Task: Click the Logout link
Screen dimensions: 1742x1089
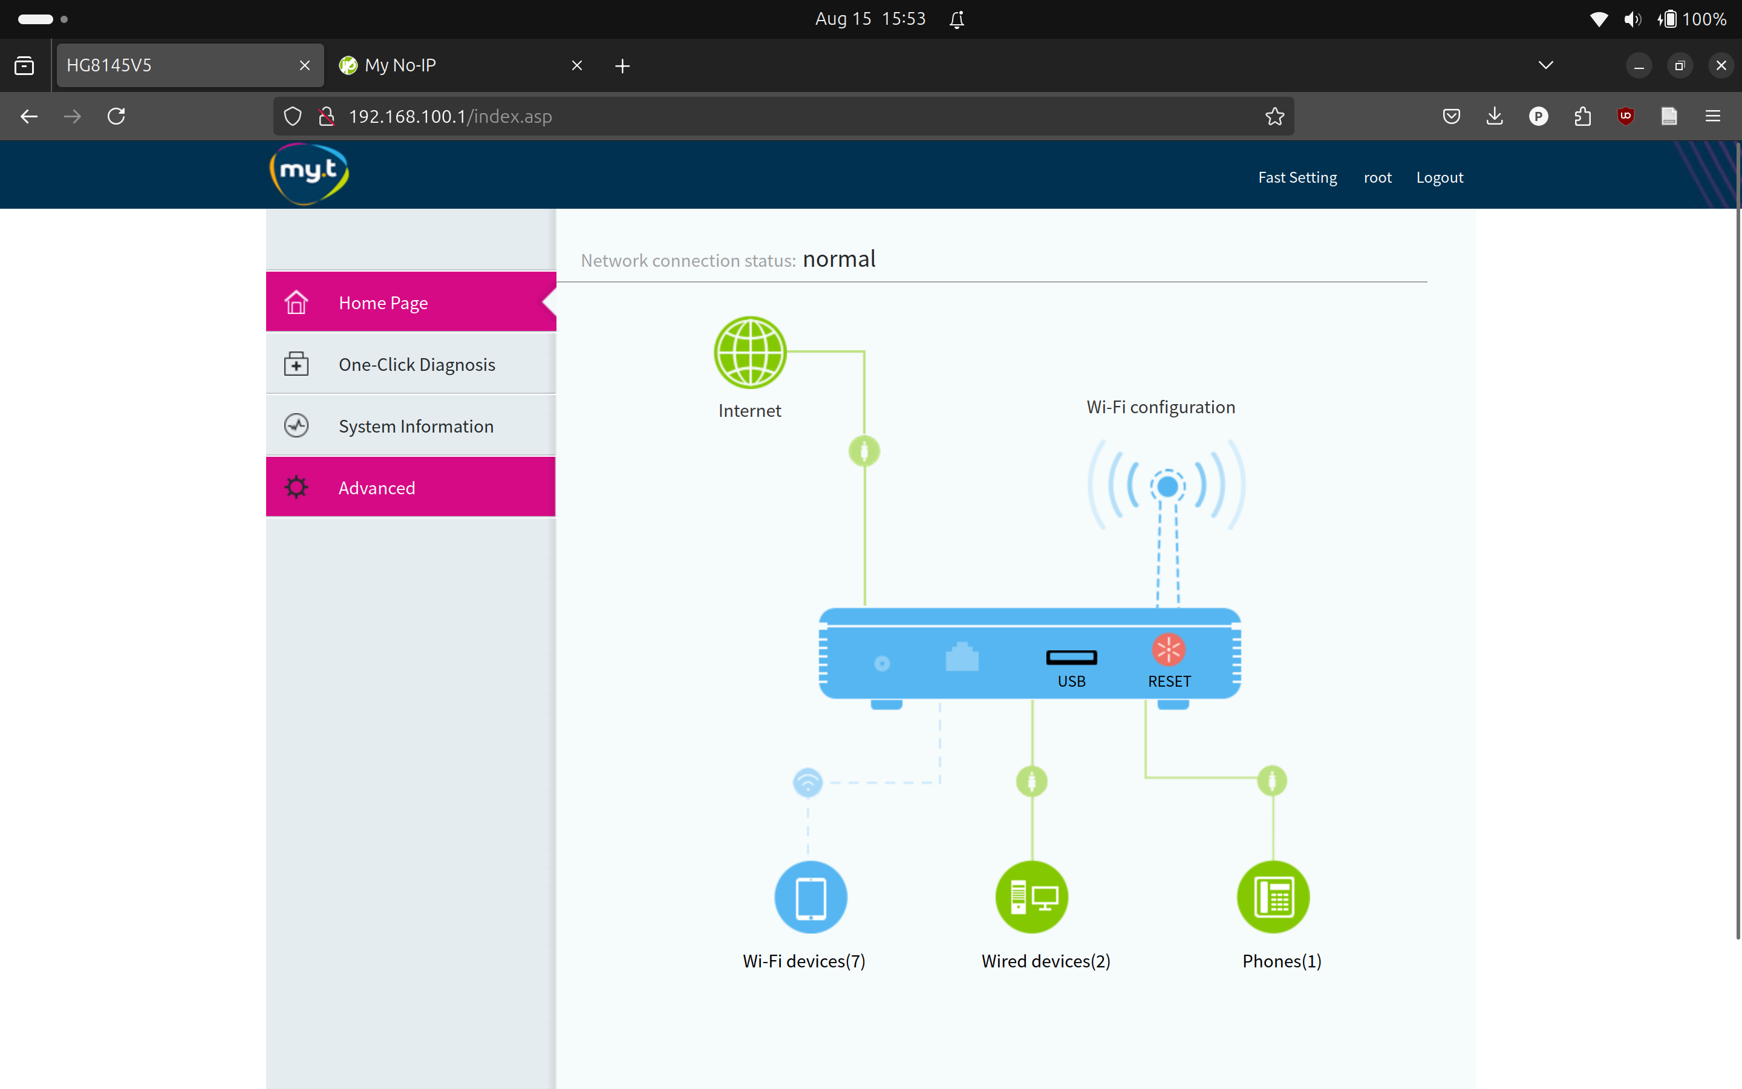Action: coord(1439,177)
